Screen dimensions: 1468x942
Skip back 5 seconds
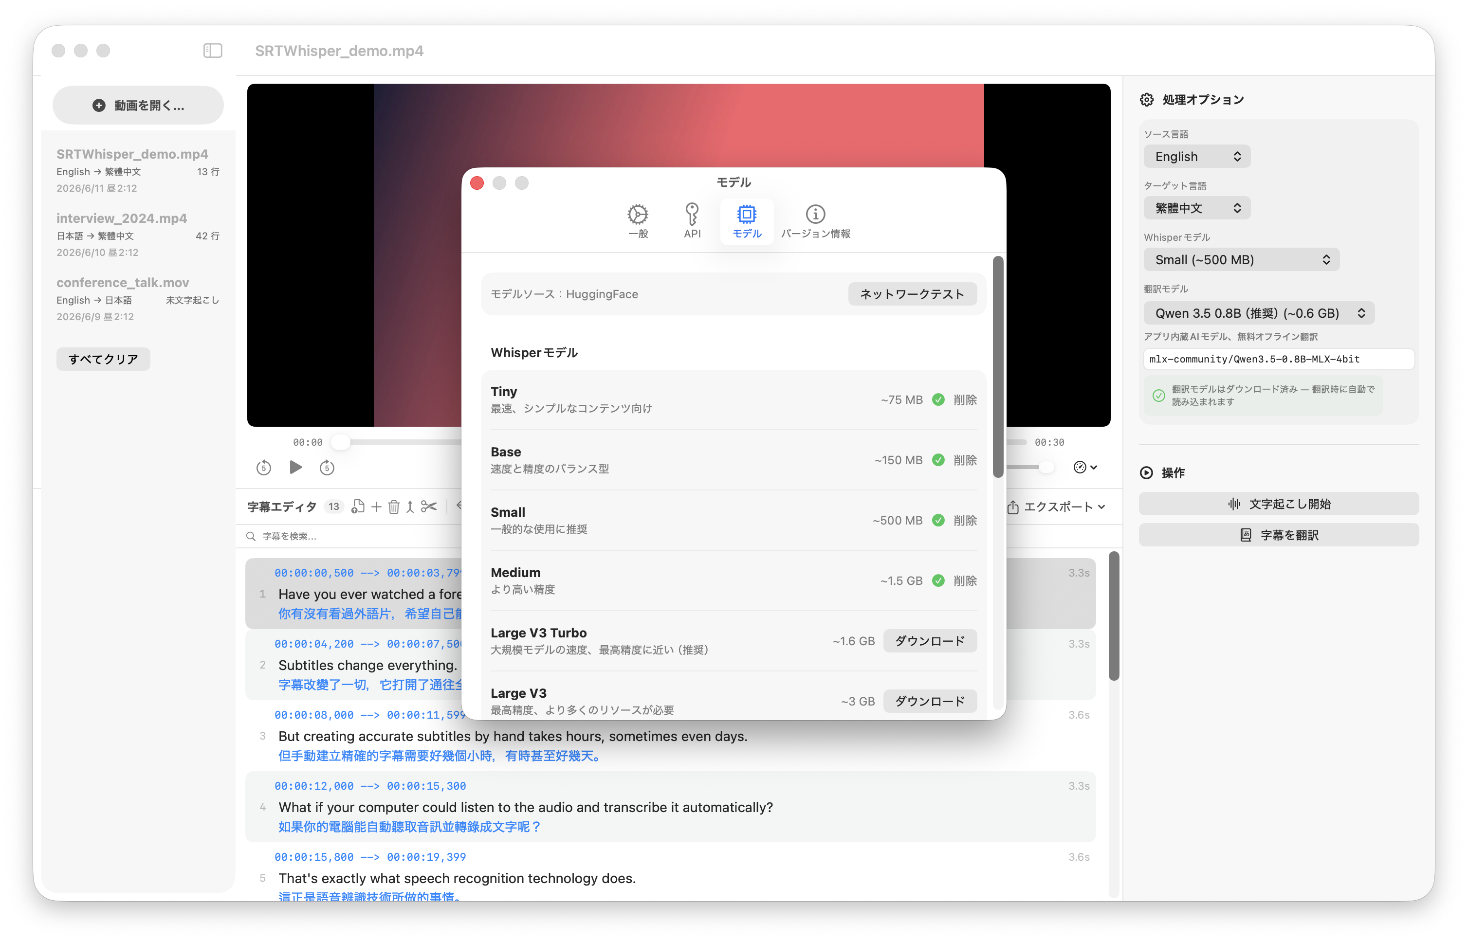click(263, 467)
